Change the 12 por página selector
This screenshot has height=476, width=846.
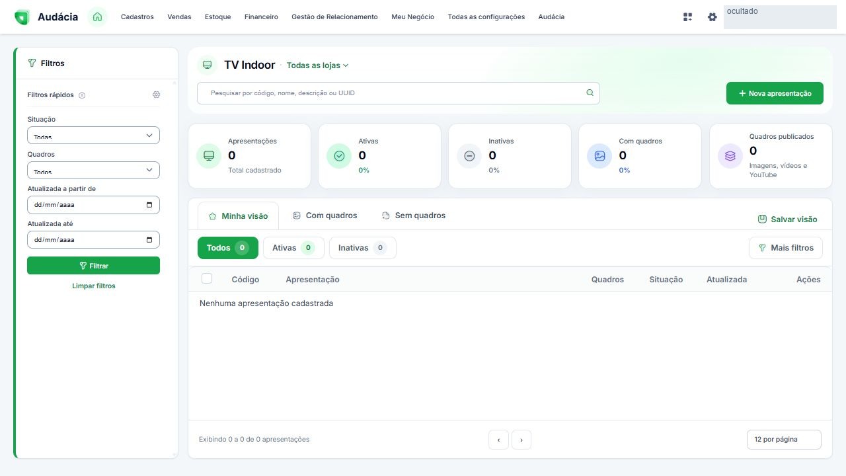click(x=784, y=440)
